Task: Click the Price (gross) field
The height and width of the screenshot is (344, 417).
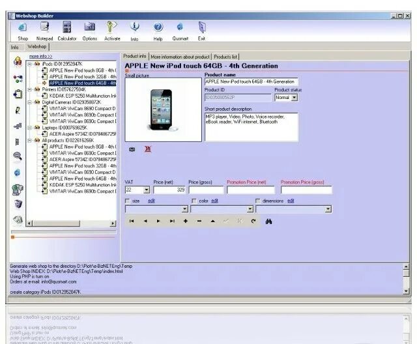Action: (x=206, y=190)
